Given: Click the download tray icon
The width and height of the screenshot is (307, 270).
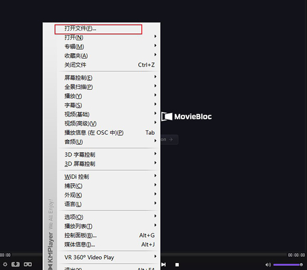Looking at the screenshot, I should pos(15,264).
